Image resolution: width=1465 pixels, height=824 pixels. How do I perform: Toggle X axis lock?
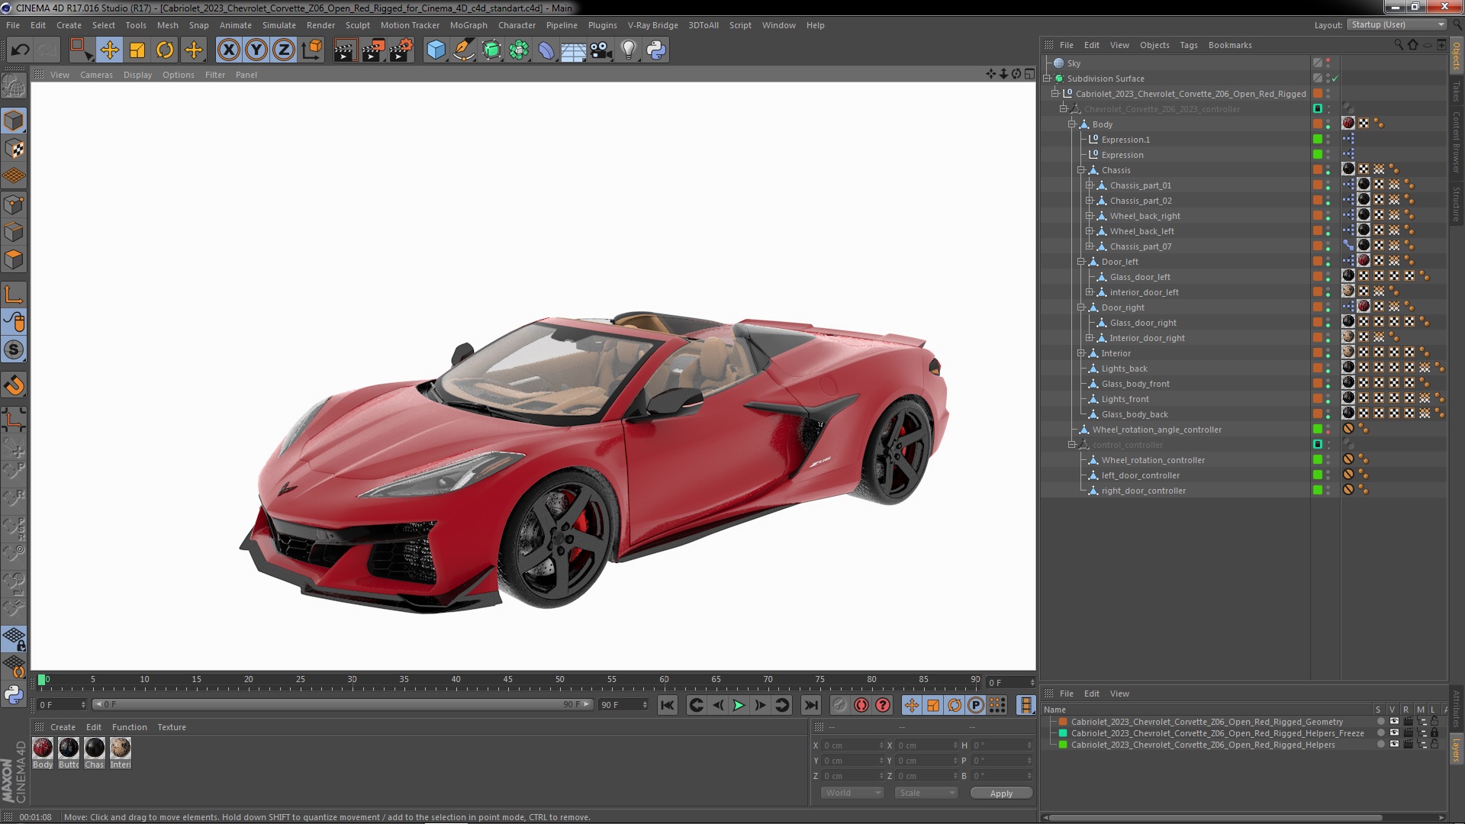point(228,50)
